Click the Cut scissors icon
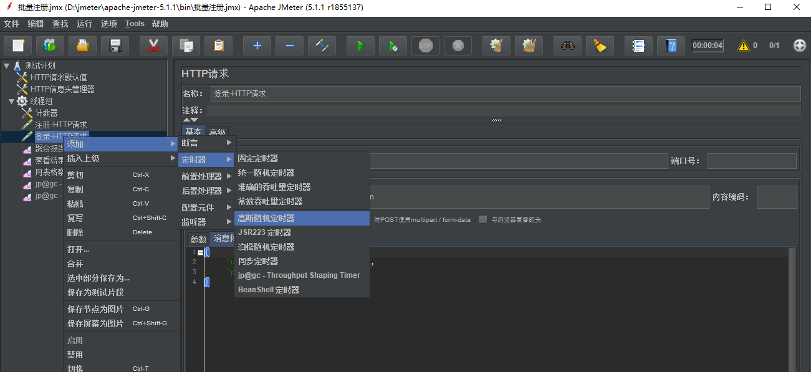 153,45
